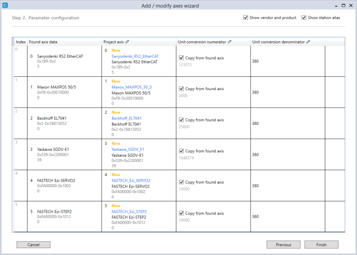Cancel the axes wizard
357x255 pixels.
click(x=33, y=245)
